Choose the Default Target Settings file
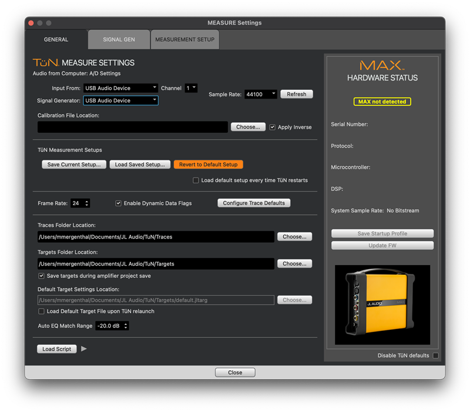Image resolution: width=470 pixels, height=412 pixels. pos(295,300)
